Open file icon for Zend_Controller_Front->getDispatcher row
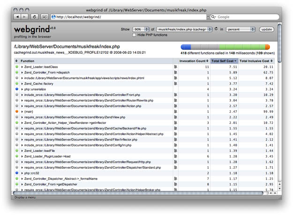 tap(176, 184)
